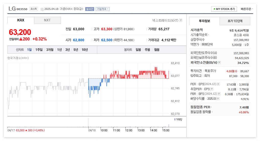
Task: Click the 12:00 mark on the chart time axis
Action: pos(129,130)
